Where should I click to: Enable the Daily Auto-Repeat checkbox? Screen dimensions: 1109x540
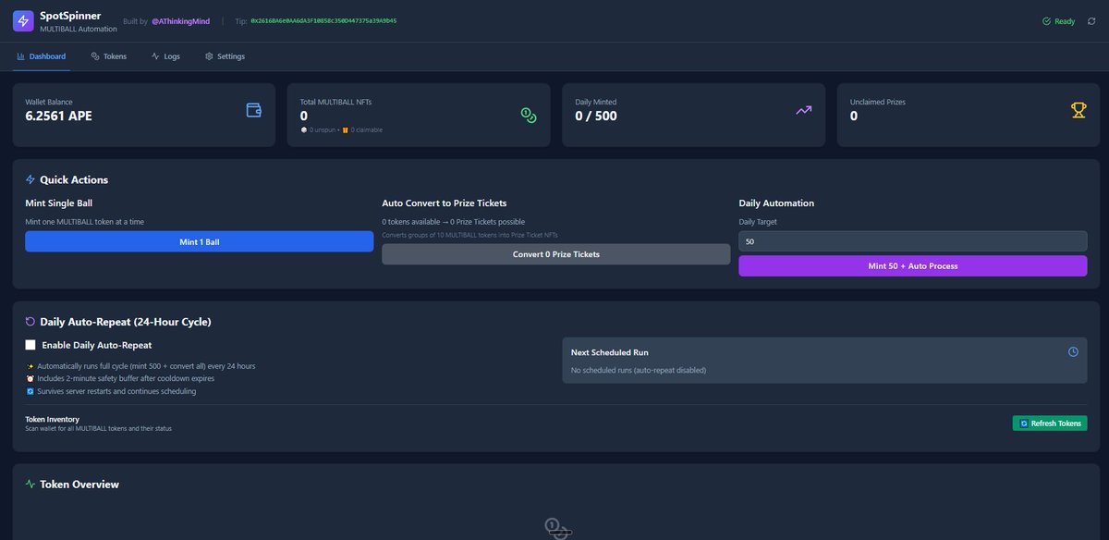coord(30,345)
